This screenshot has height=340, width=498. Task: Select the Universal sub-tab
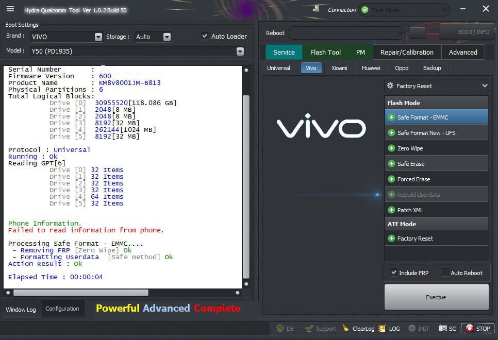pyautogui.click(x=278, y=68)
